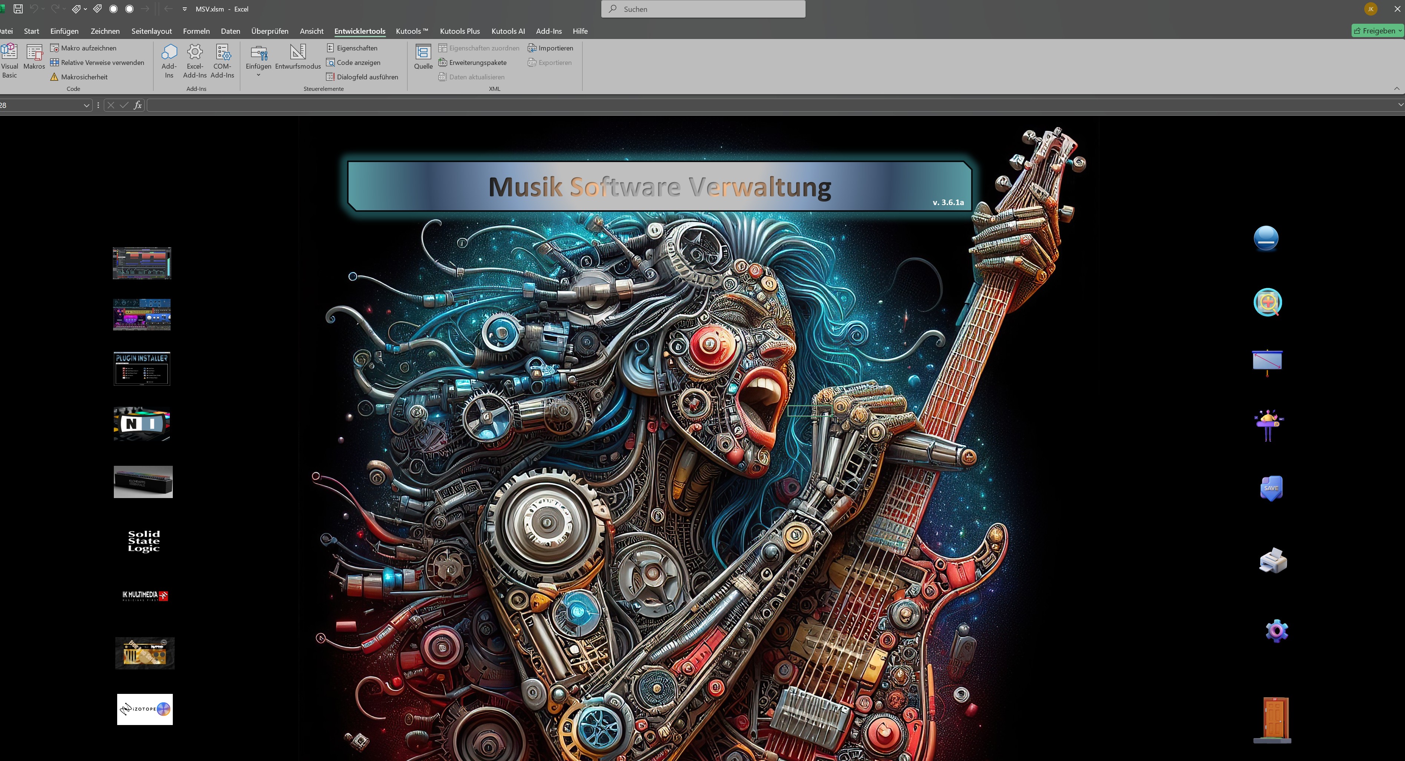This screenshot has height=761, width=1405.
Task: Open the Excel-Add-Ins dialog
Action: [x=195, y=60]
